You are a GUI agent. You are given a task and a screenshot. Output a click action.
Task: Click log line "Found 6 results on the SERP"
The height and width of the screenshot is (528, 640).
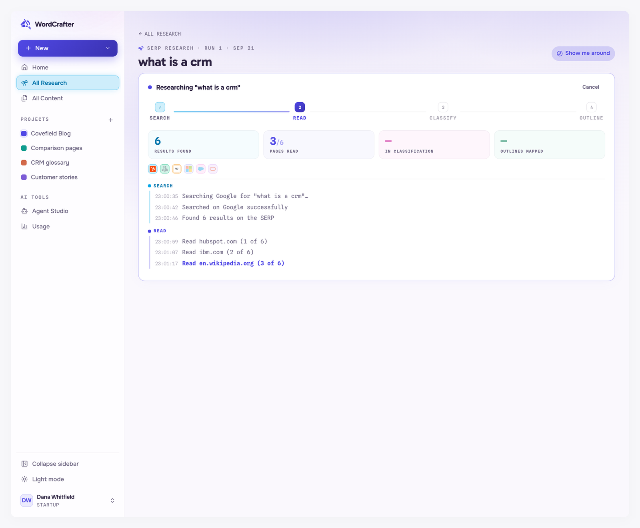pos(228,218)
